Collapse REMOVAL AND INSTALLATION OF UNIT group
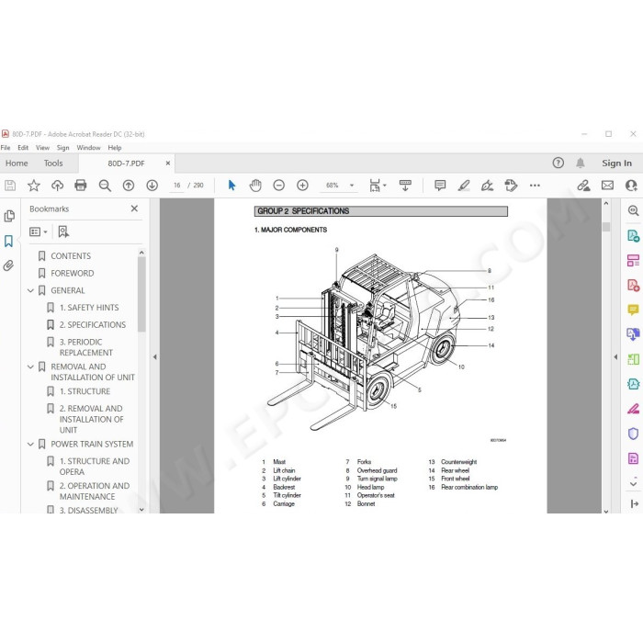 point(30,367)
